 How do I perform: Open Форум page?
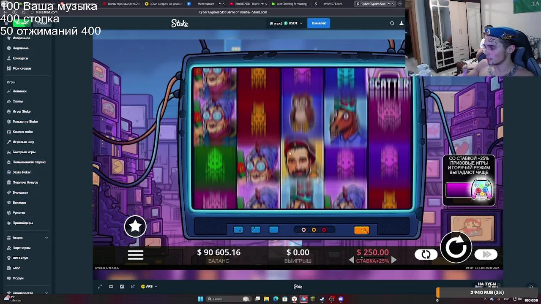(x=18, y=278)
